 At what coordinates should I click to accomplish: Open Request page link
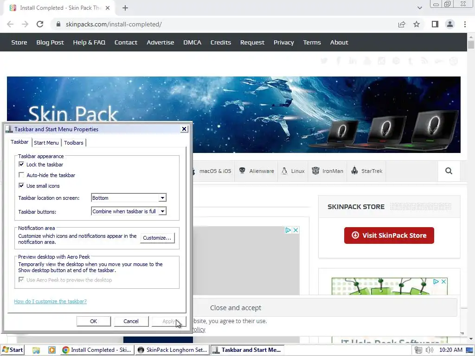pos(252,42)
